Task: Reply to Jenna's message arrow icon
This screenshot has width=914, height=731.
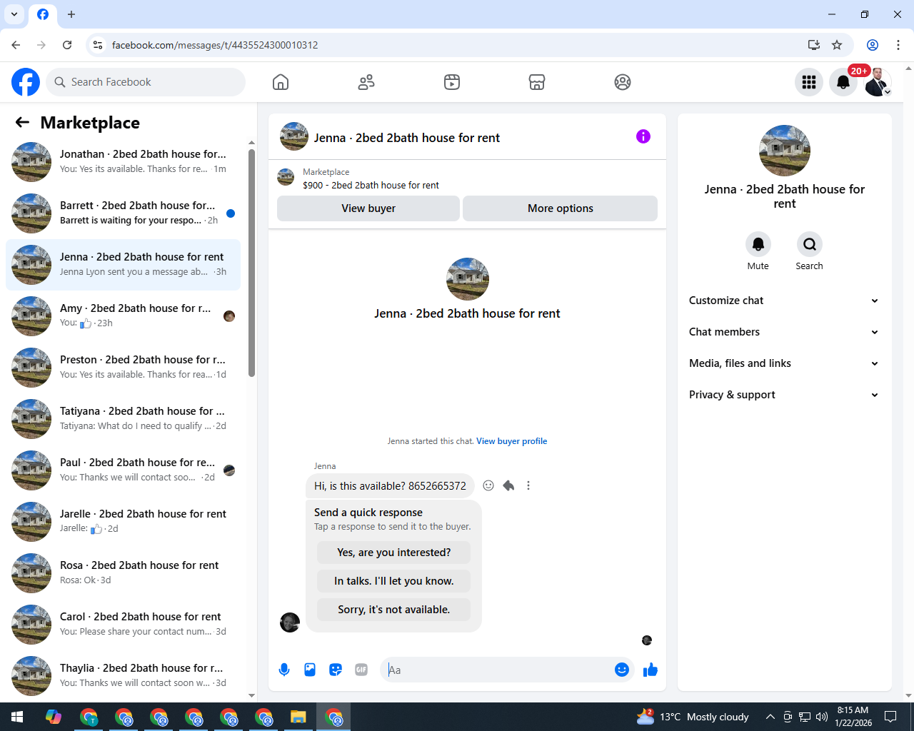Action: click(x=508, y=485)
